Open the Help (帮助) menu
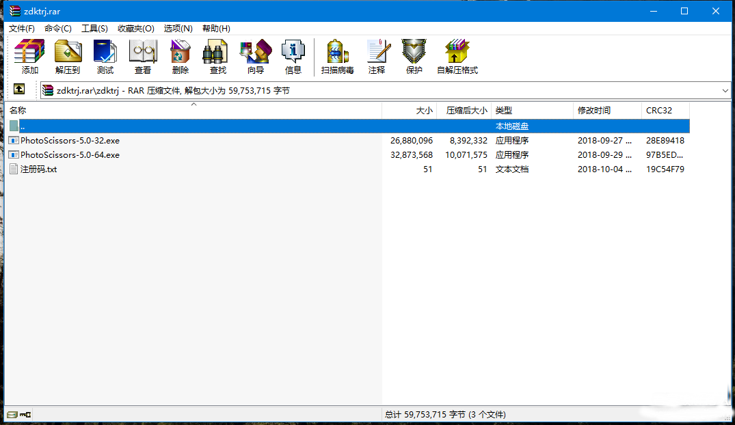 [x=216, y=29]
